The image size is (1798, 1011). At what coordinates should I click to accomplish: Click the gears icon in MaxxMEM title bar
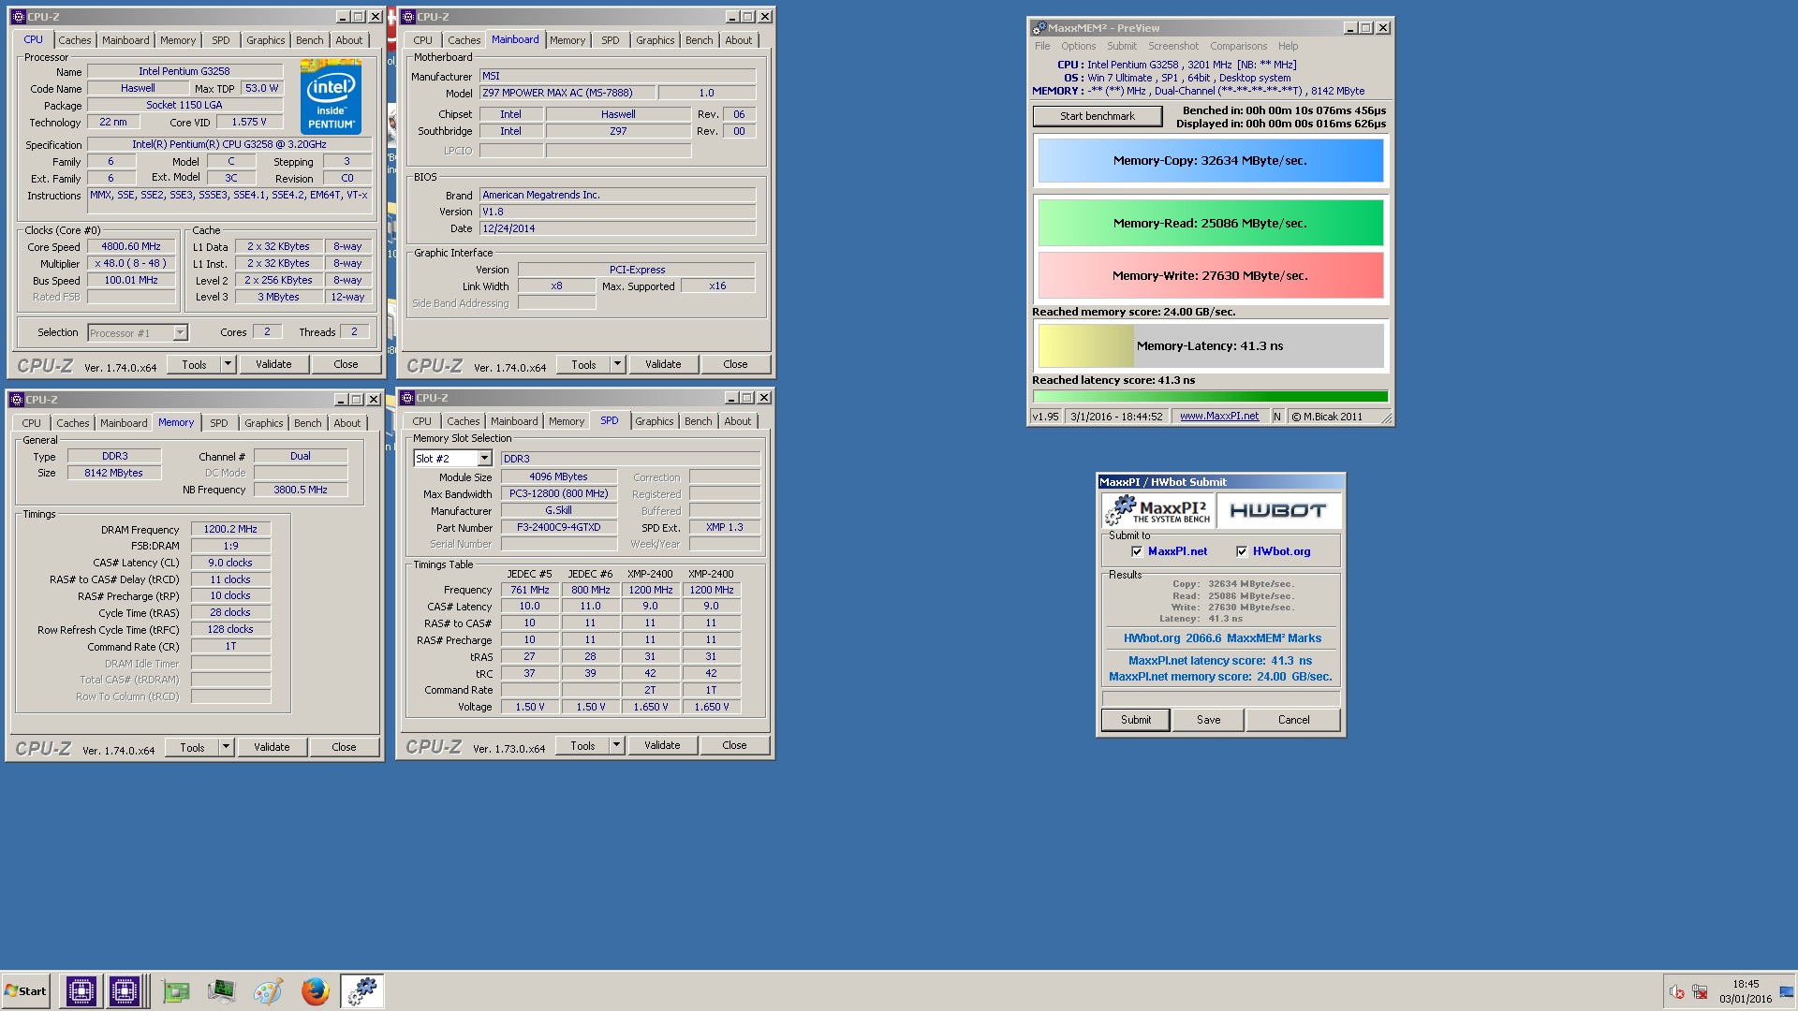click(x=1039, y=28)
